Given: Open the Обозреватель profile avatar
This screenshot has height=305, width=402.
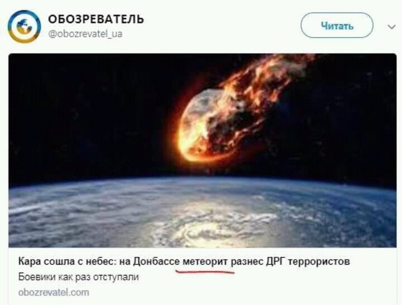Looking at the screenshot, I should (25, 26).
